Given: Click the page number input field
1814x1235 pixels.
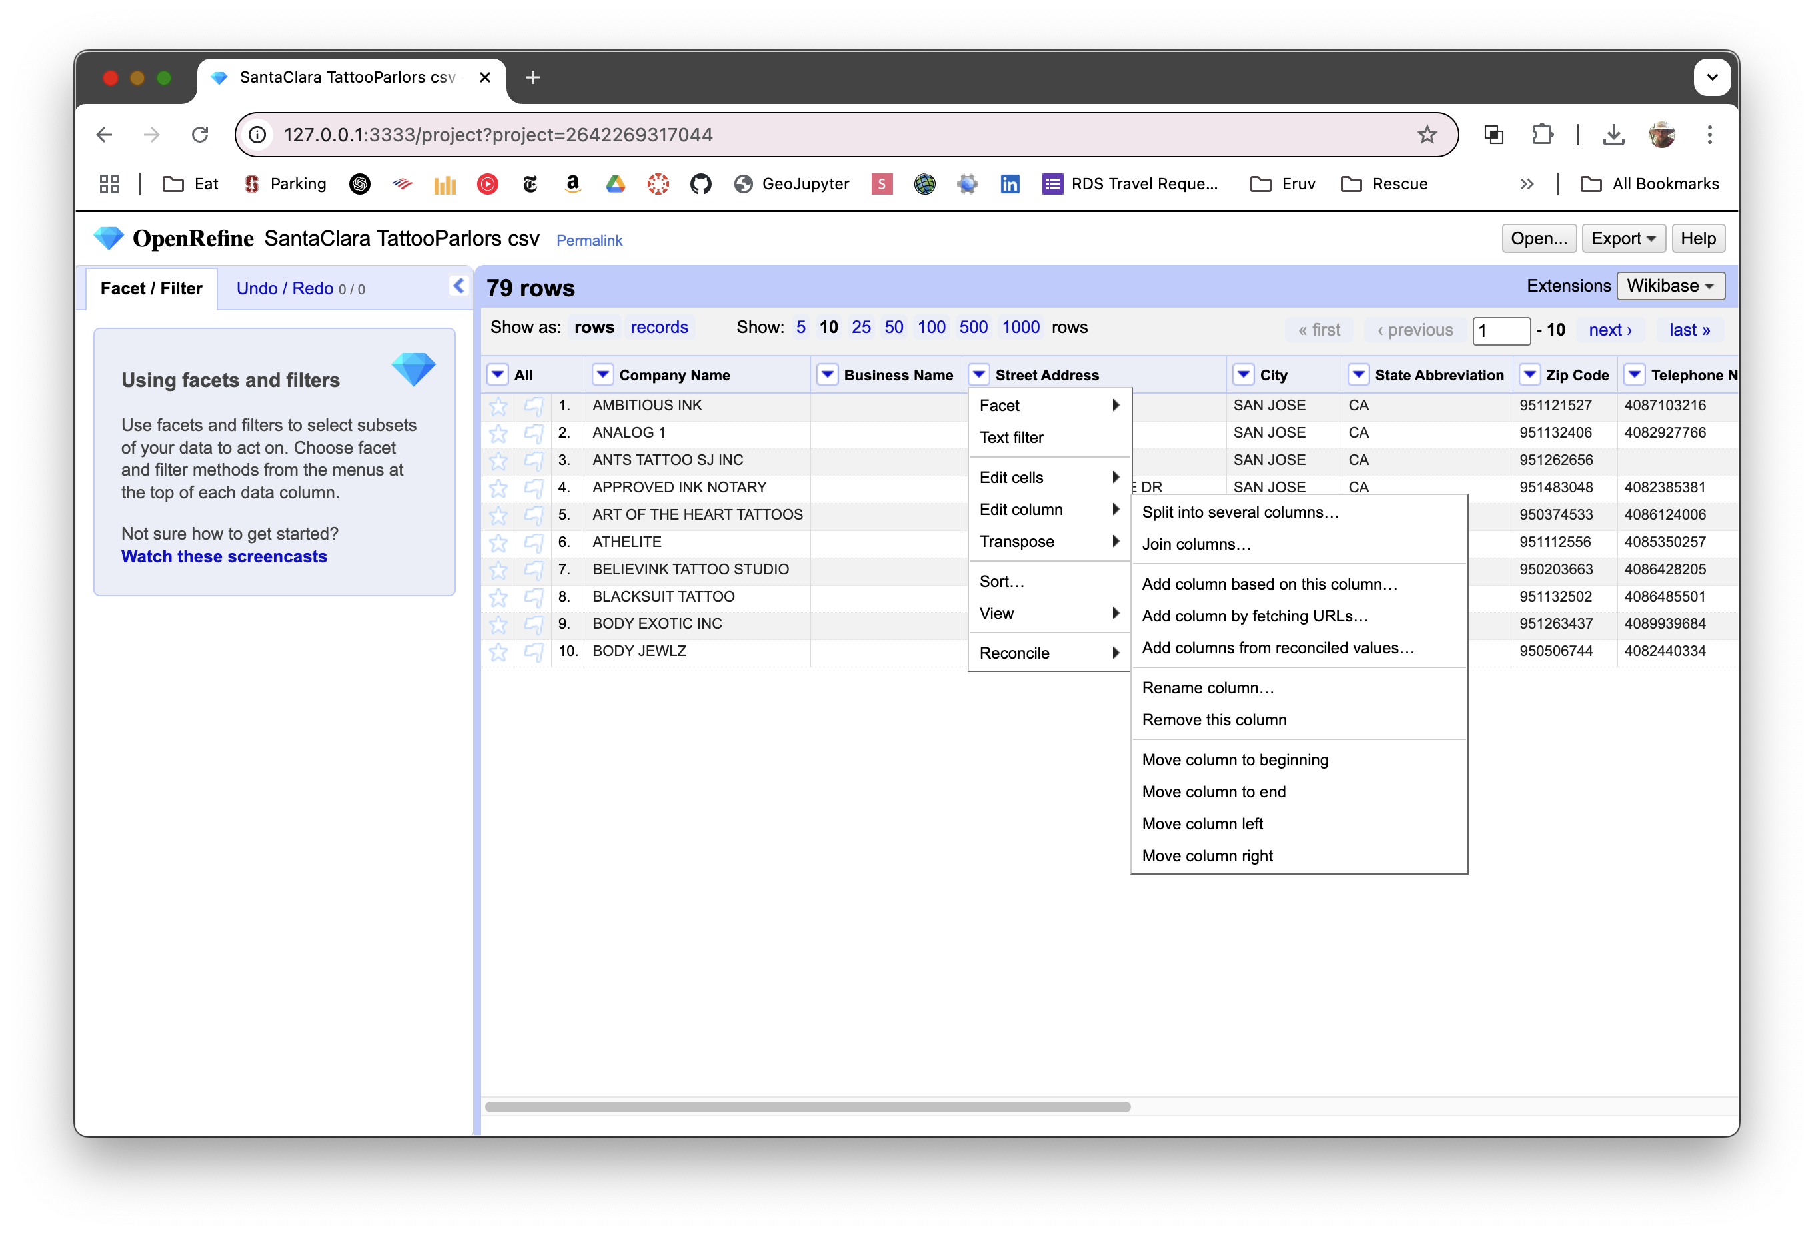Looking at the screenshot, I should coord(1499,330).
